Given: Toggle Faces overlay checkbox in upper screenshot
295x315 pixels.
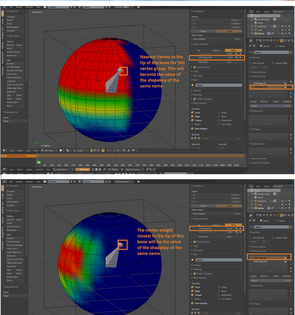Looking at the screenshot, I should click(x=192, y=112).
